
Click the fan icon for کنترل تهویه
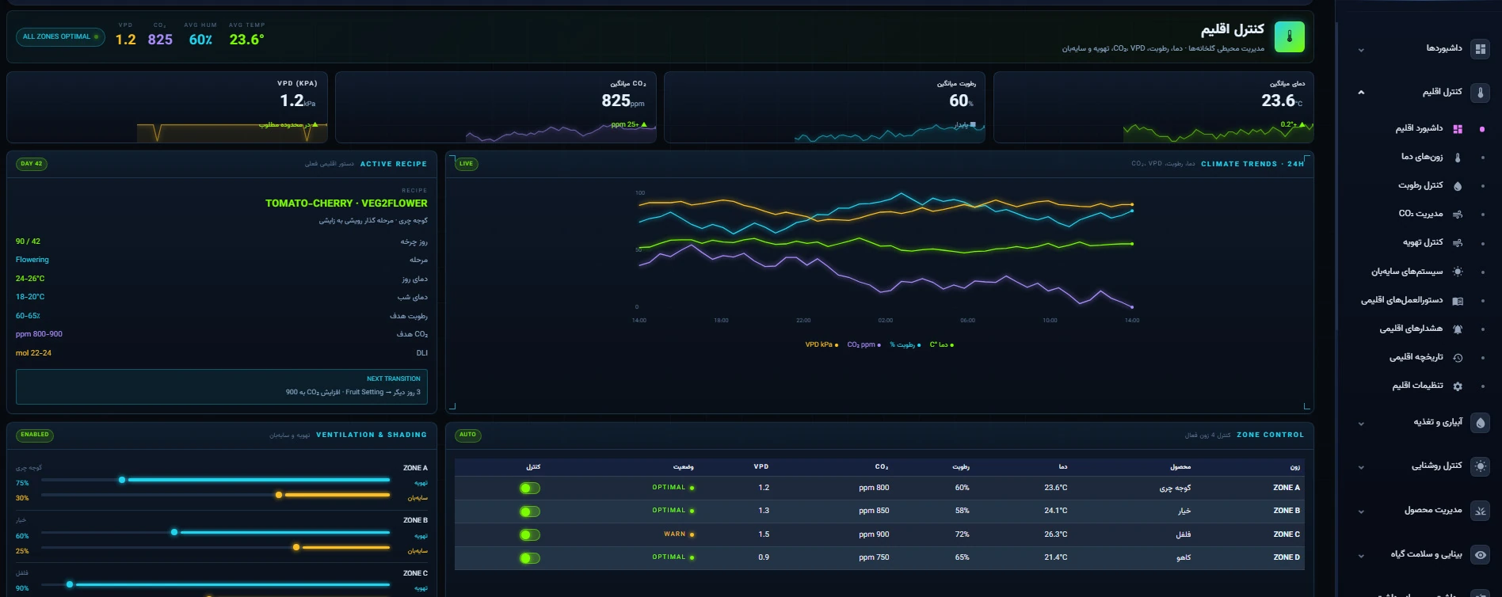pyautogui.click(x=1458, y=242)
